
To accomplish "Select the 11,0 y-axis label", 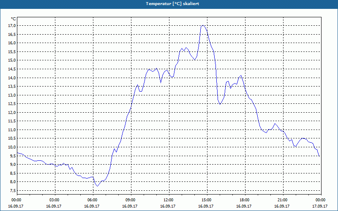I will click(x=12, y=130).
